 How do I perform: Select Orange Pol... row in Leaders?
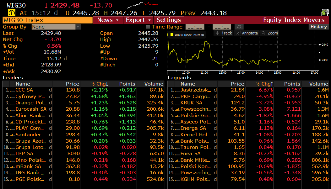point(83,103)
